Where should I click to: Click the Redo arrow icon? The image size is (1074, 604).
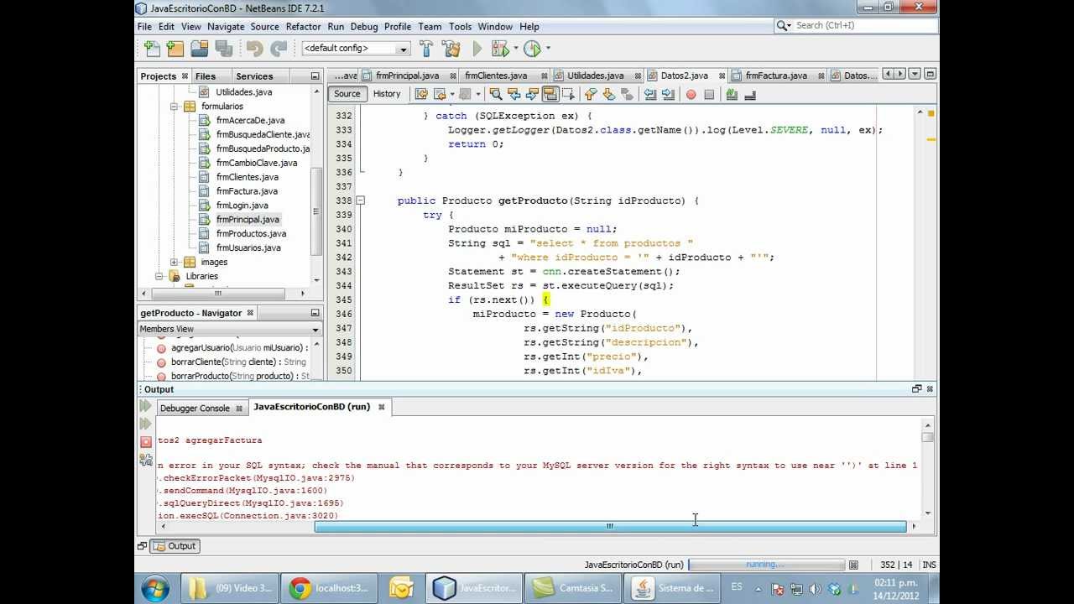[x=278, y=49]
